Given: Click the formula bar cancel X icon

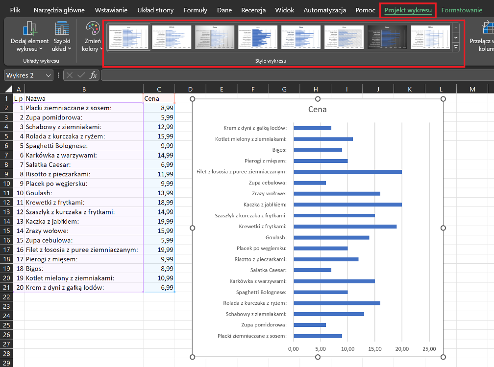Looking at the screenshot, I should 70,75.
